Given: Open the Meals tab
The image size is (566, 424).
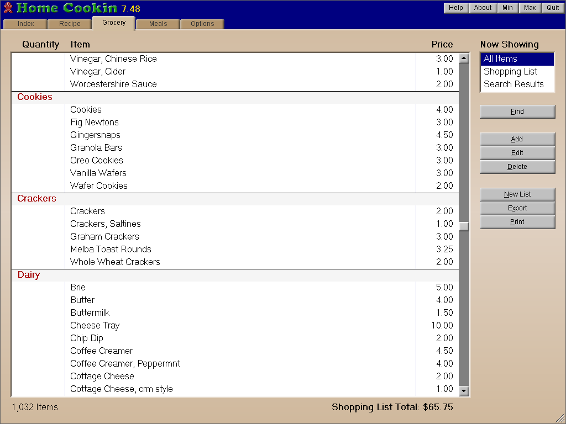Looking at the screenshot, I should click(158, 24).
